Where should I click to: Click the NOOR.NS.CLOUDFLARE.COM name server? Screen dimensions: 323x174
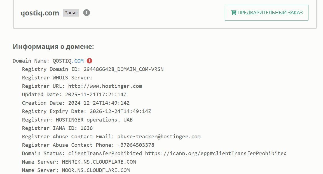point(96,170)
